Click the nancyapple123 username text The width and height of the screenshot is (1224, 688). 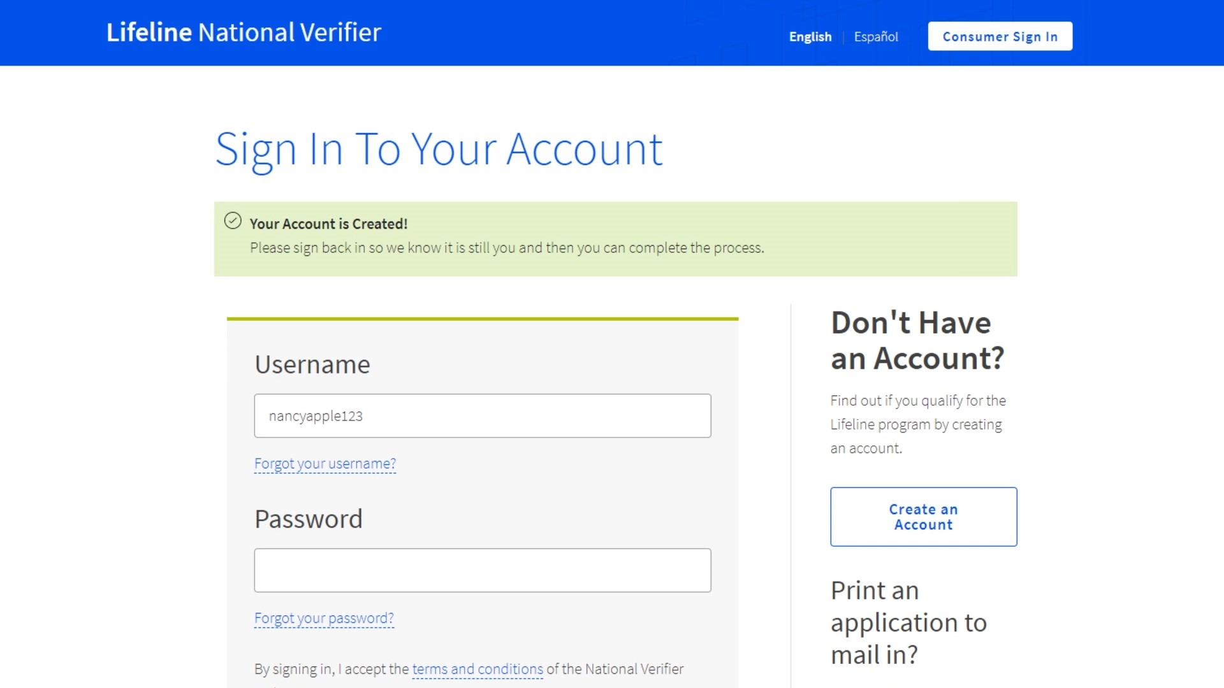click(316, 416)
